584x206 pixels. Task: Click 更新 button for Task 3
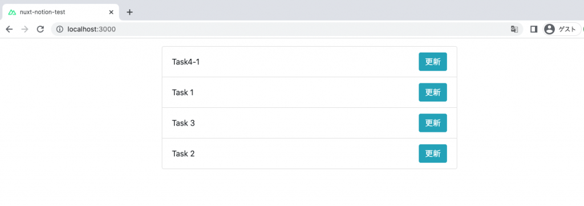point(433,123)
